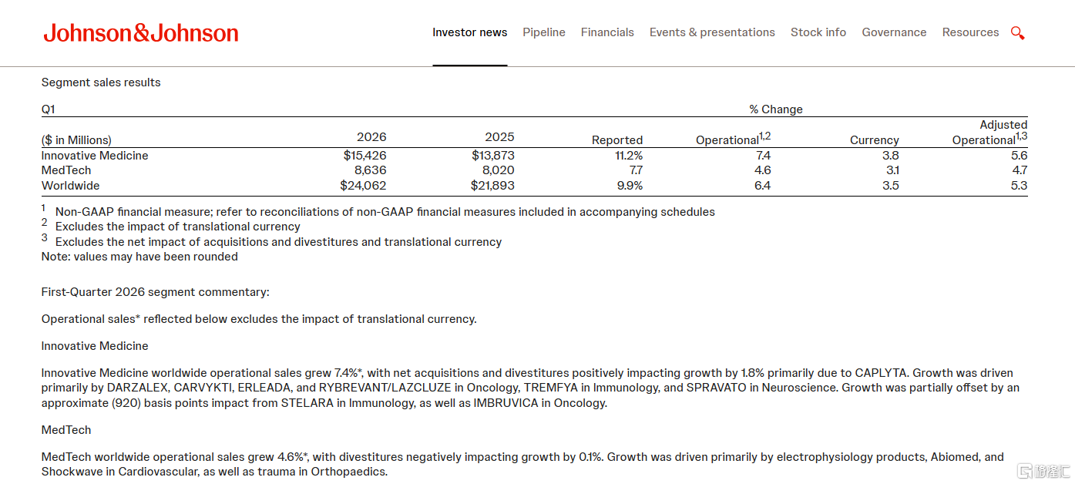
Task: Click the Operational sales* explanation sentence
Action: click(259, 319)
